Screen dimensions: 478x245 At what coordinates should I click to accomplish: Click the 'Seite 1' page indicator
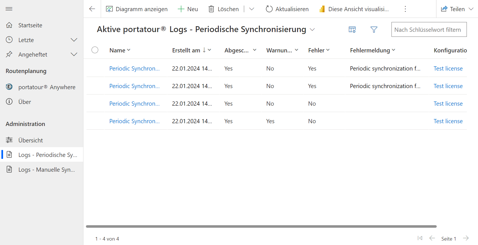click(449, 239)
